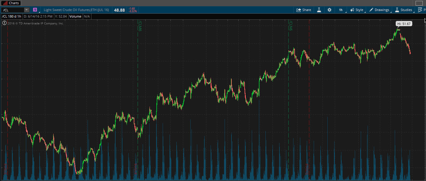Click the 'Y: 52.84' price readout
Viewport: 426px width, 181px height.
61,16
